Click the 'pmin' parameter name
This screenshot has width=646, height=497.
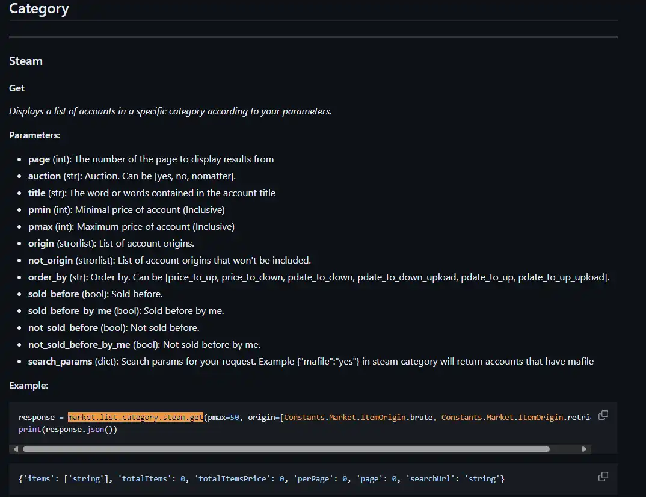click(x=40, y=210)
